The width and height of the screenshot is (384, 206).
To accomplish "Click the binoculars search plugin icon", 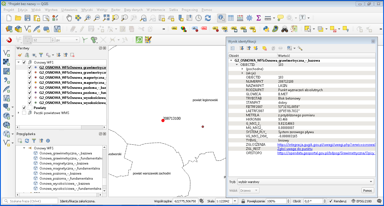I will (x=285, y=29).
